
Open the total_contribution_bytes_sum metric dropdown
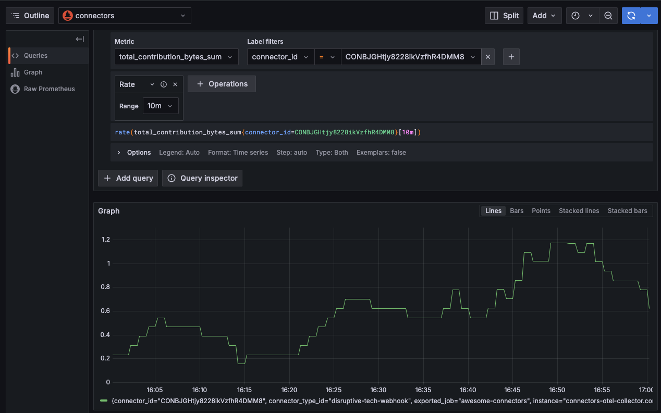click(x=177, y=57)
